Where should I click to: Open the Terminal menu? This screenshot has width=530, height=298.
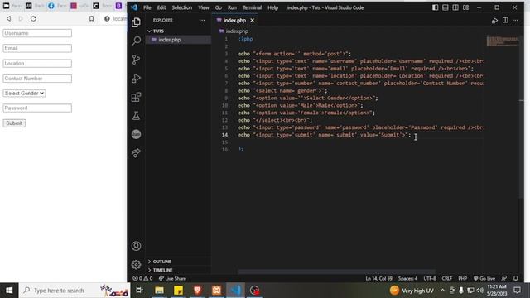[252, 7]
